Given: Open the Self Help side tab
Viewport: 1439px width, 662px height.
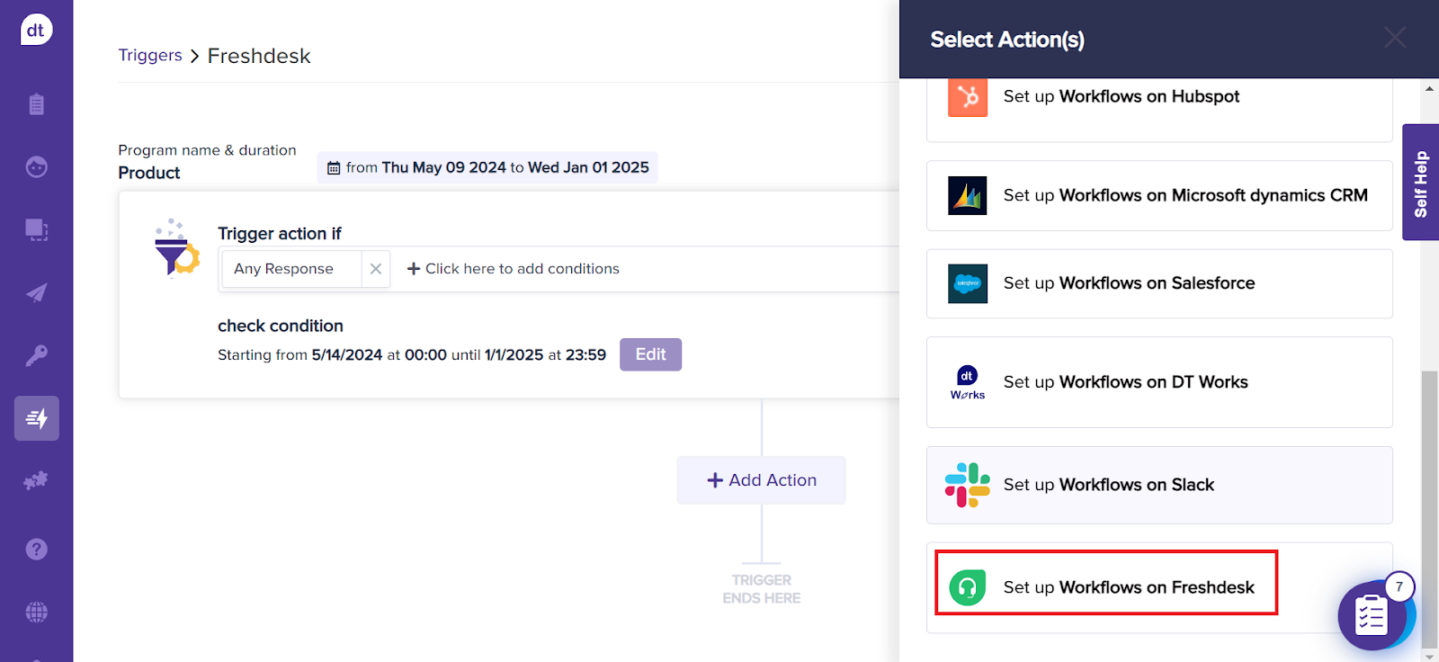Looking at the screenshot, I should 1420,183.
